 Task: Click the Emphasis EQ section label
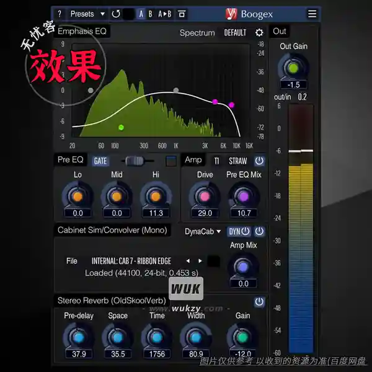82,31
